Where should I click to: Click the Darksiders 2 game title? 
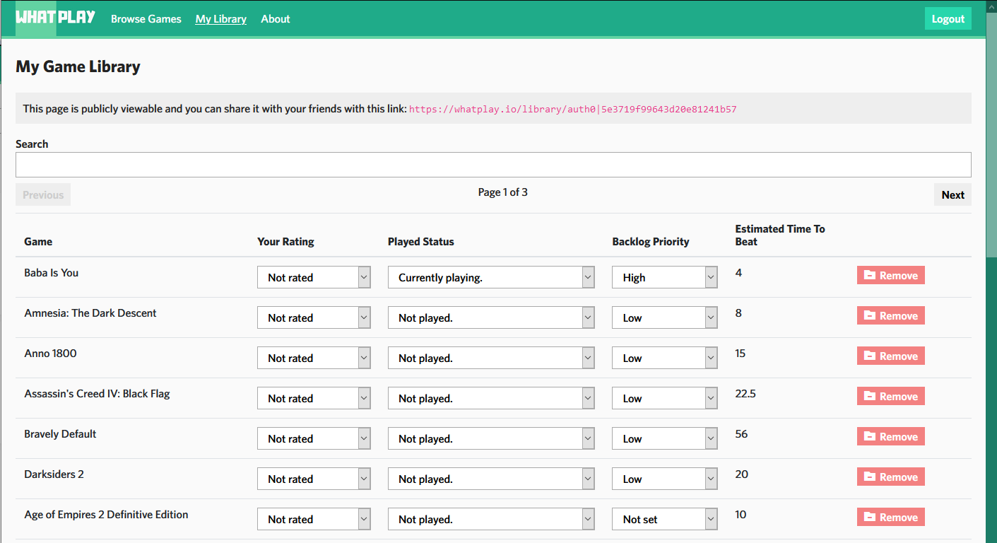(54, 474)
